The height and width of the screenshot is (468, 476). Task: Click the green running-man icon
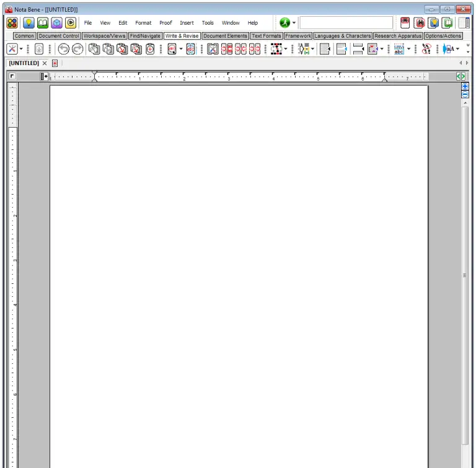point(284,22)
